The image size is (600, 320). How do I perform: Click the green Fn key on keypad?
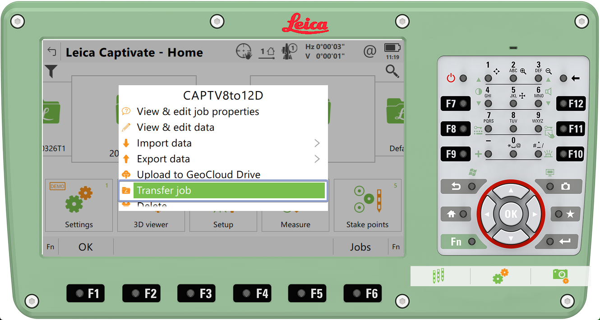(463, 242)
